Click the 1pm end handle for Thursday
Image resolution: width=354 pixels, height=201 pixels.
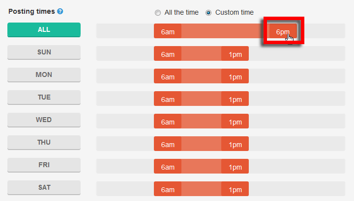click(x=235, y=144)
